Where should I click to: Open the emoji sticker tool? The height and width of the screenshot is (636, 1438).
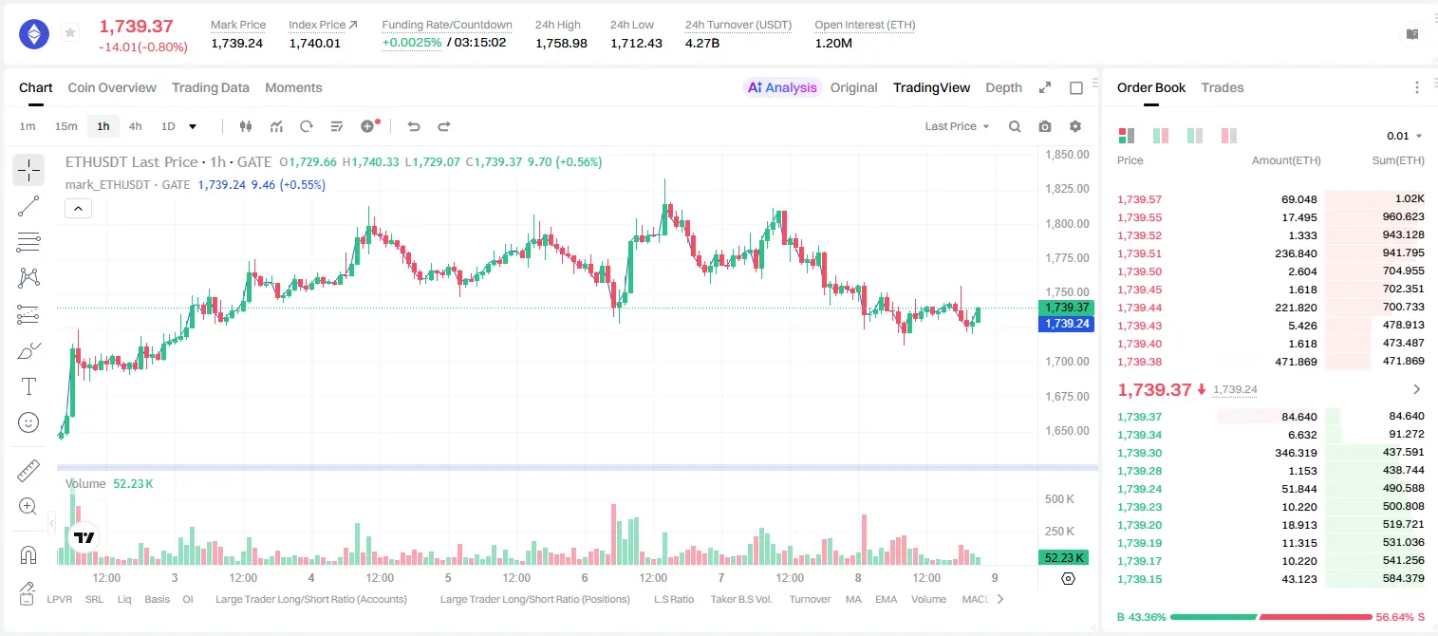coord(28,422)
